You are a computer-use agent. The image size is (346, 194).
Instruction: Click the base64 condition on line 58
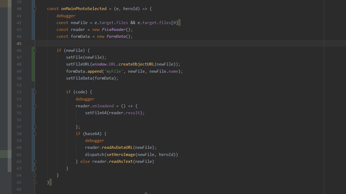click(92, 134)
